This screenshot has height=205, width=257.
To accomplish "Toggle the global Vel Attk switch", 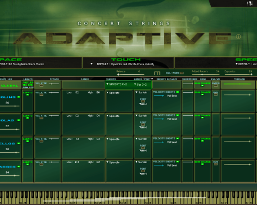I will tap(41, 86).
